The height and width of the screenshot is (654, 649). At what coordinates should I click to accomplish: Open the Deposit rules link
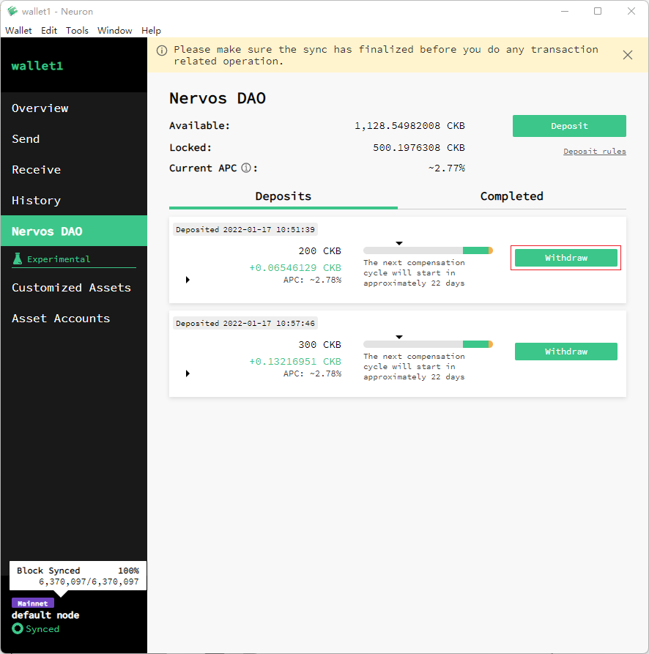(594, 152)
